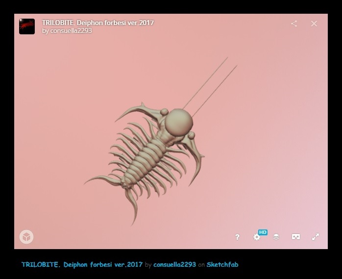Enable View in VR mode
342x279 pixels.
click(296, 237)
